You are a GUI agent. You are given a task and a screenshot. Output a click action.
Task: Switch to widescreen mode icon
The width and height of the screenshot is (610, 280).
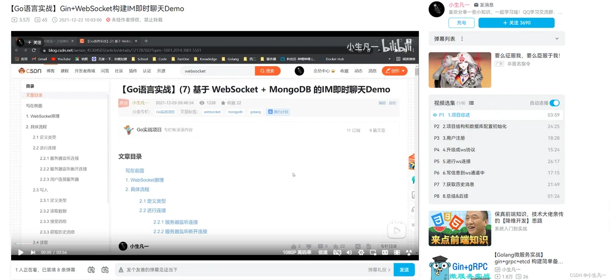385,252
